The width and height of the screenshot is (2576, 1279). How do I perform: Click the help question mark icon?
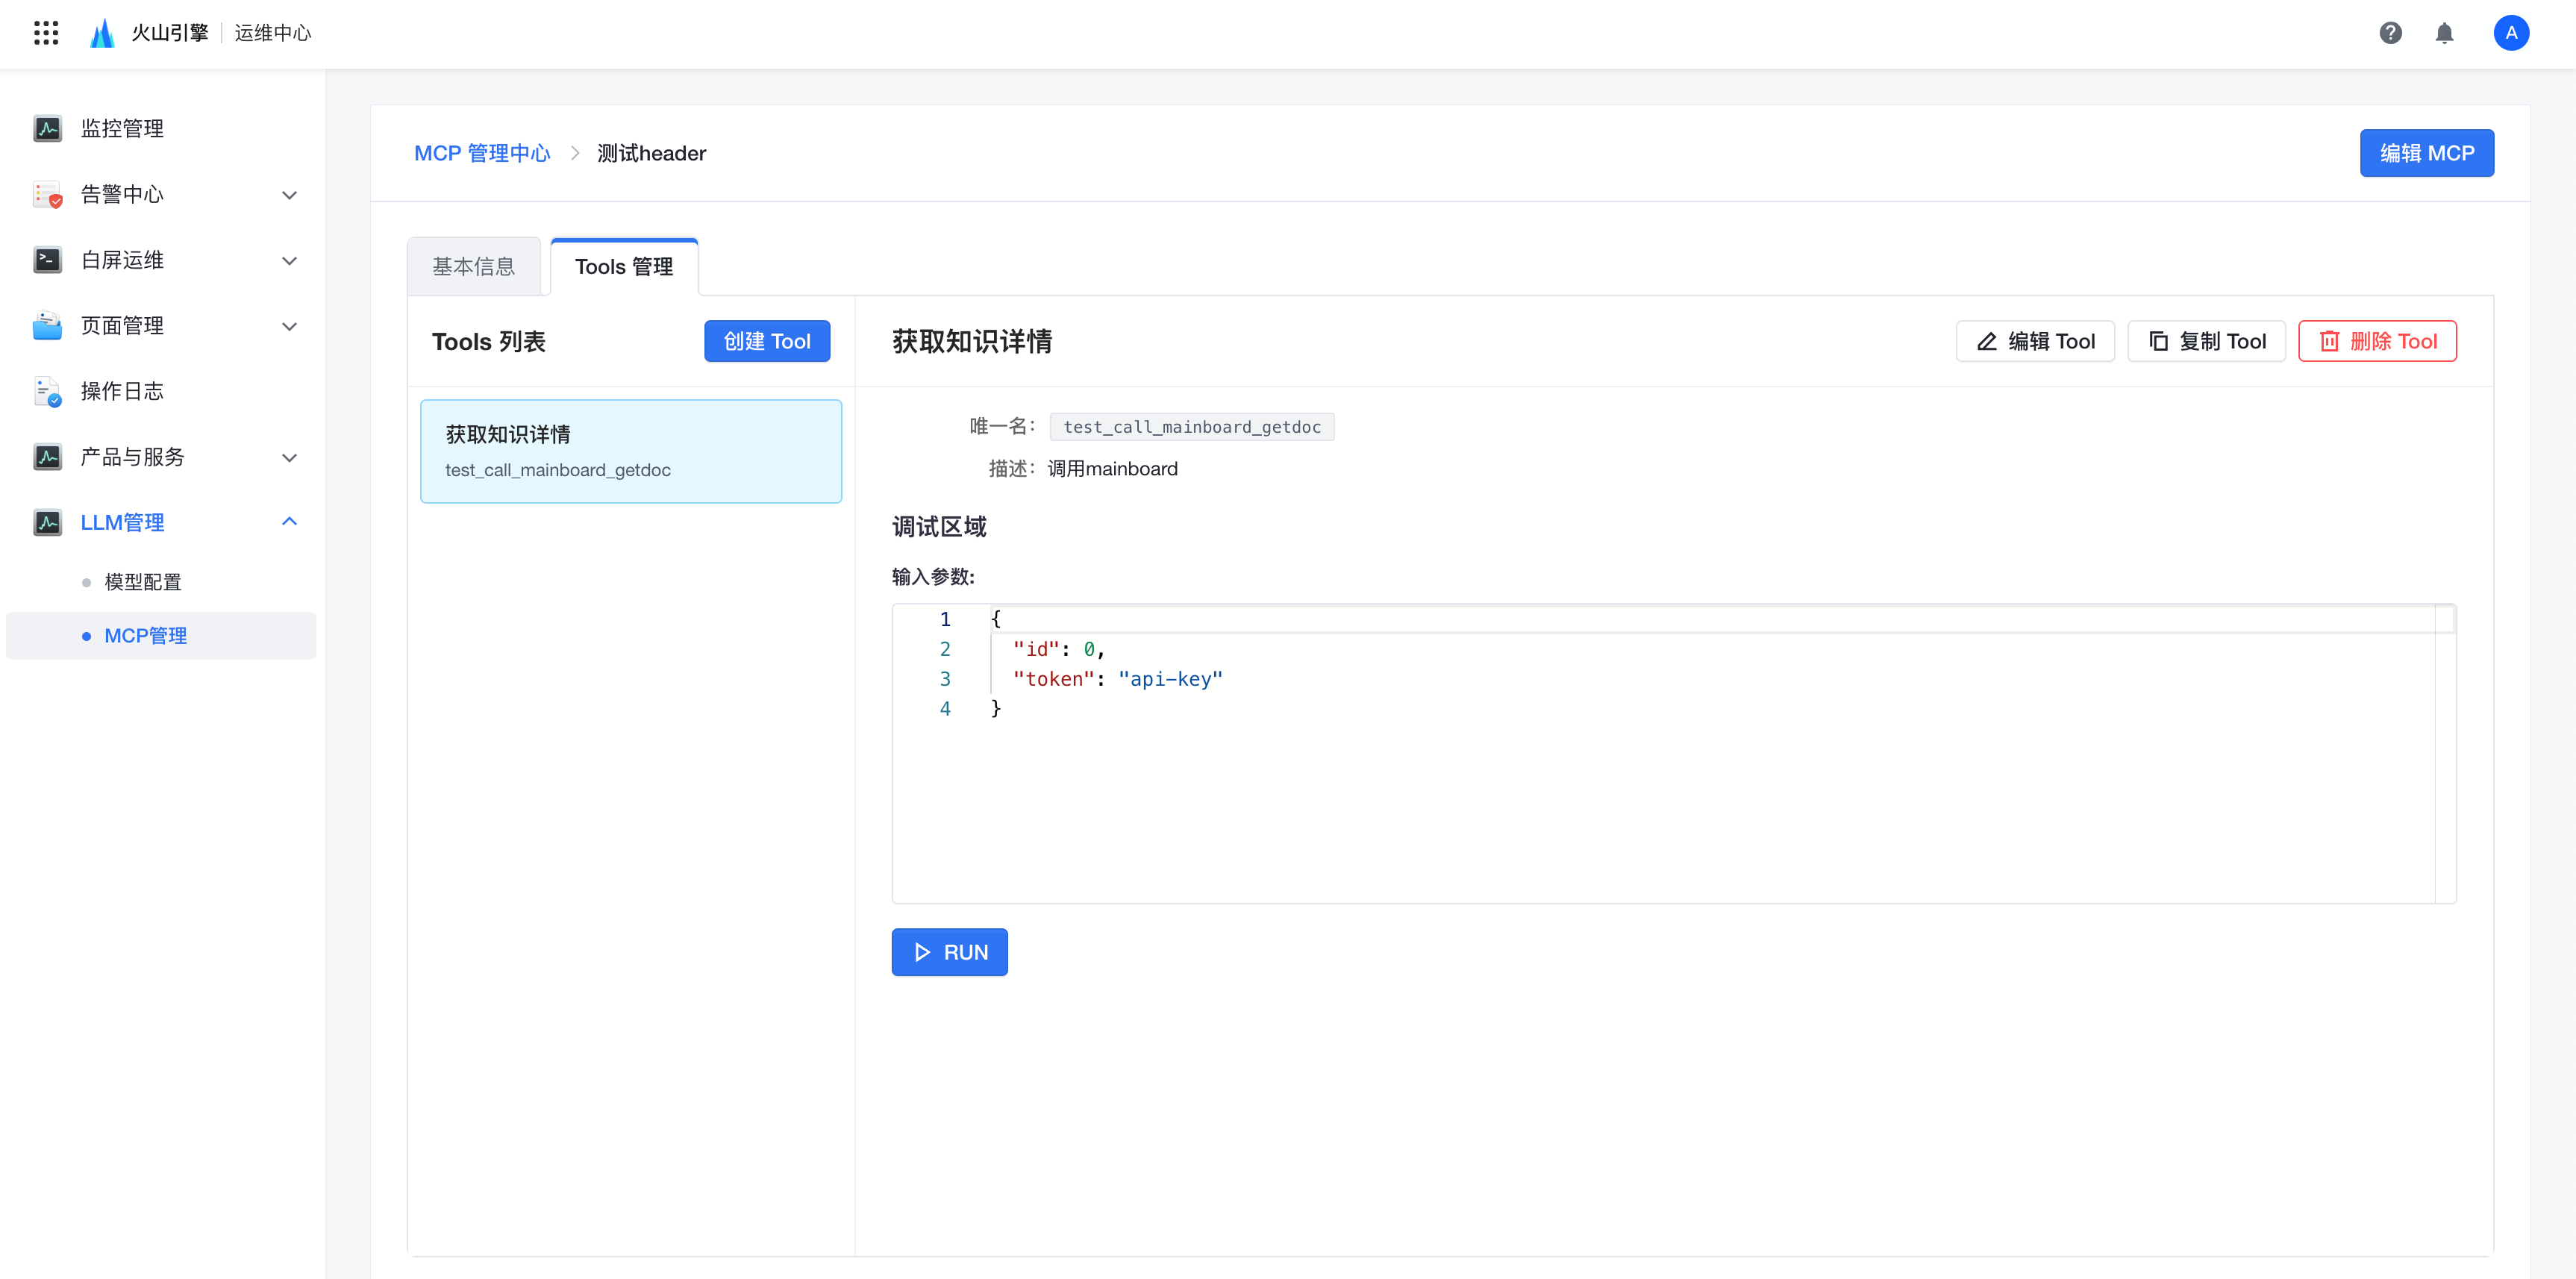pos(2390,33)
